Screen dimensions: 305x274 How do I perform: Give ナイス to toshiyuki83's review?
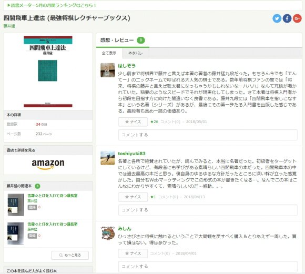(133, 197)
